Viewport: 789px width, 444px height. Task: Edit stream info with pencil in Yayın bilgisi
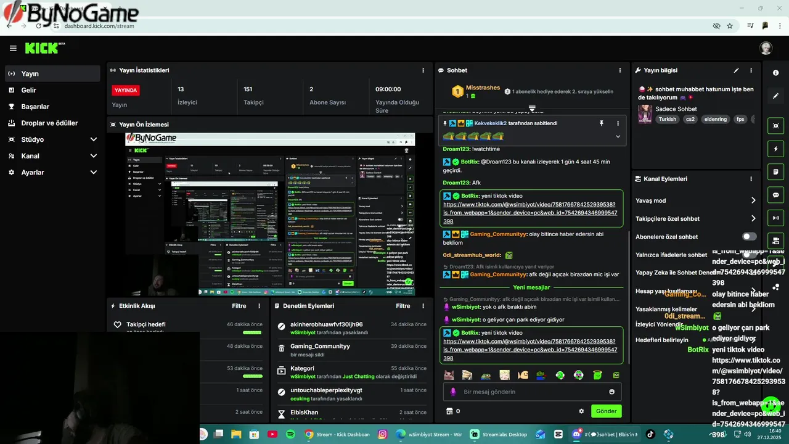[x=736, y=70]
